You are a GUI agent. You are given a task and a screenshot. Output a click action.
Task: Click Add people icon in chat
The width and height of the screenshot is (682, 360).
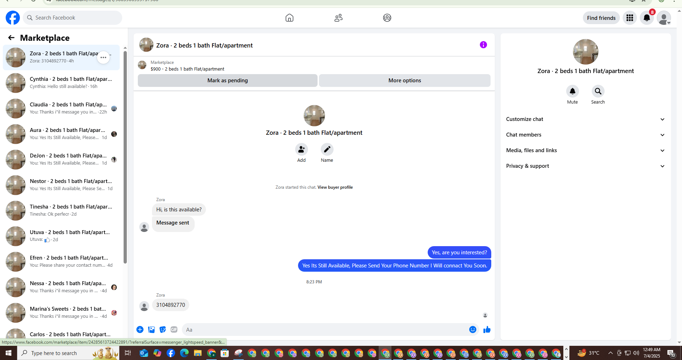(301, 149)
